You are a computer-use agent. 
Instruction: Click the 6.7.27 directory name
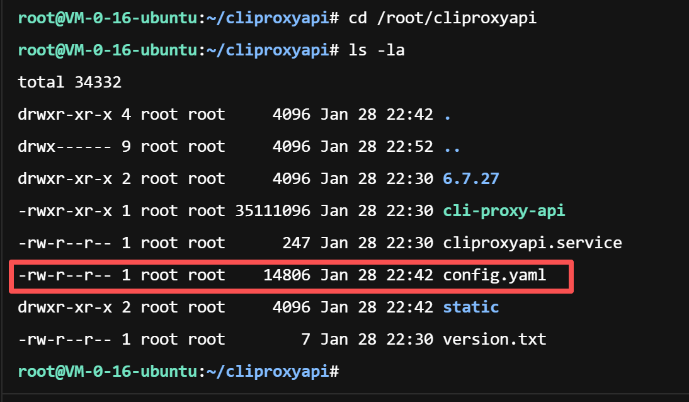[x=470, y=178]
